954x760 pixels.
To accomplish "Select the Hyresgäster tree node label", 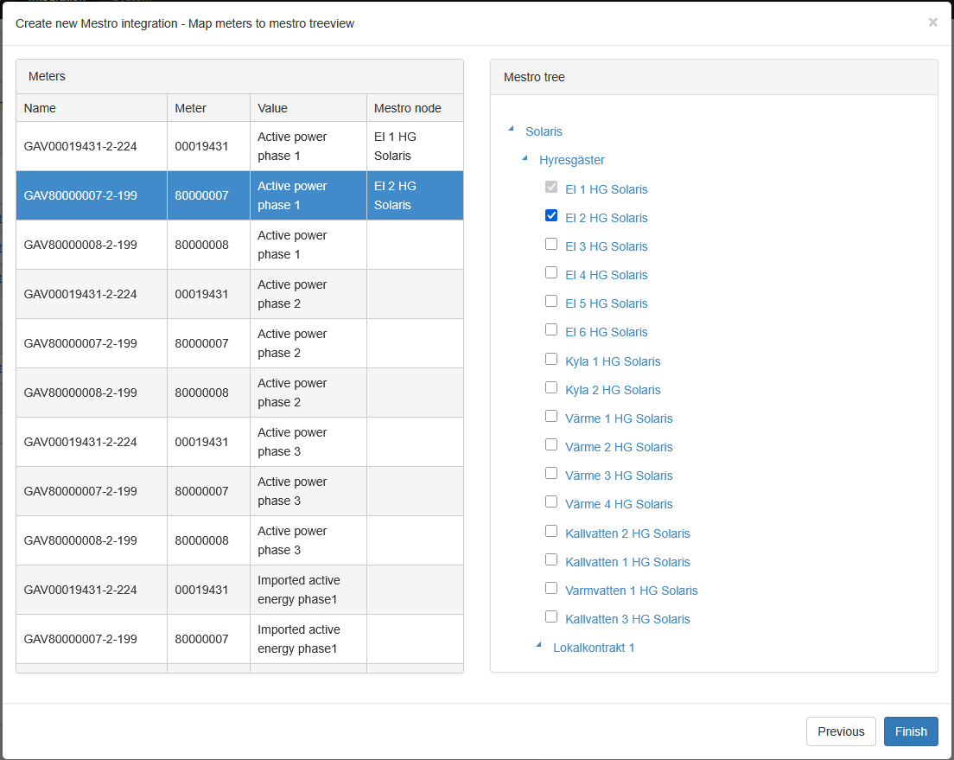I will pos(572,160).
